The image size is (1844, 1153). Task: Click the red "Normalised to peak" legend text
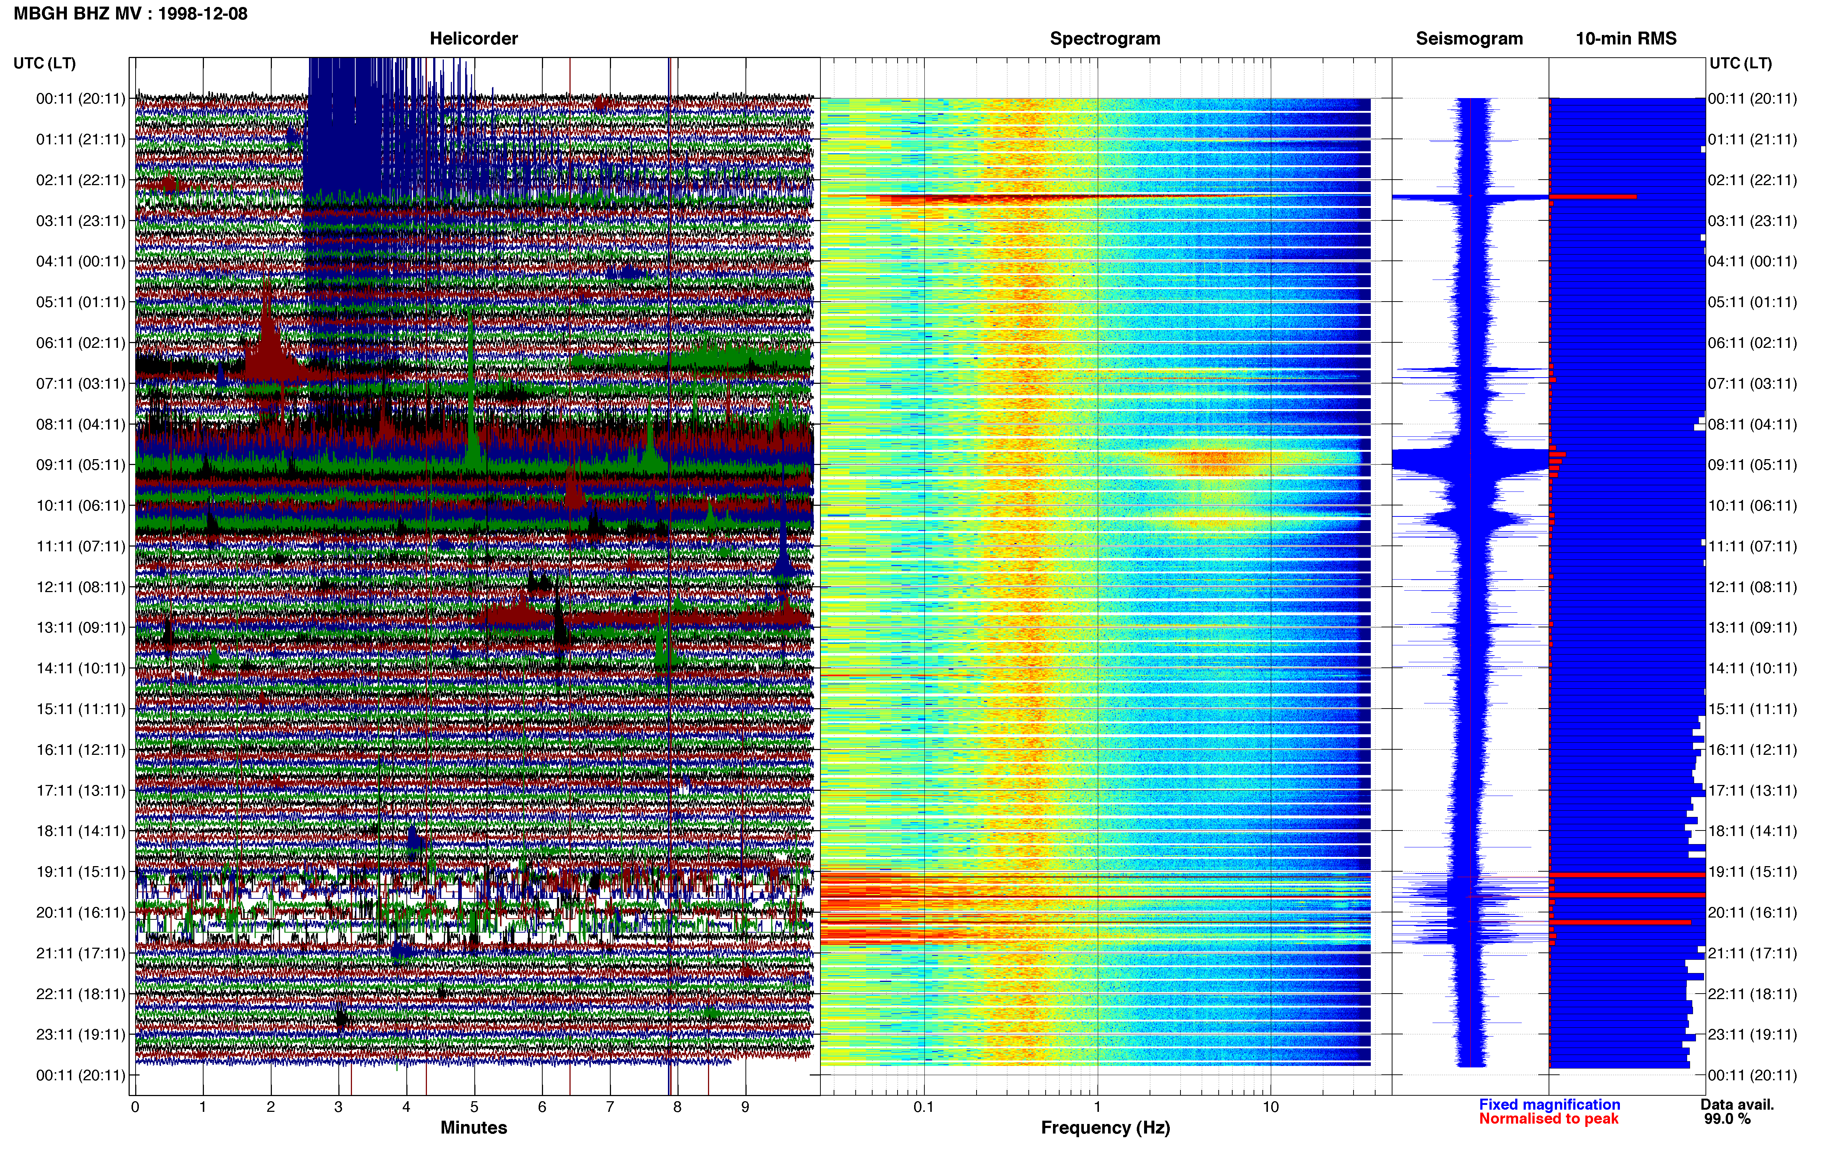pyautogui.click(x=1548, y=1119)
